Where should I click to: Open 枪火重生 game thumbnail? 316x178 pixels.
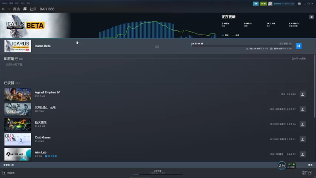click(x=18, y=124)
